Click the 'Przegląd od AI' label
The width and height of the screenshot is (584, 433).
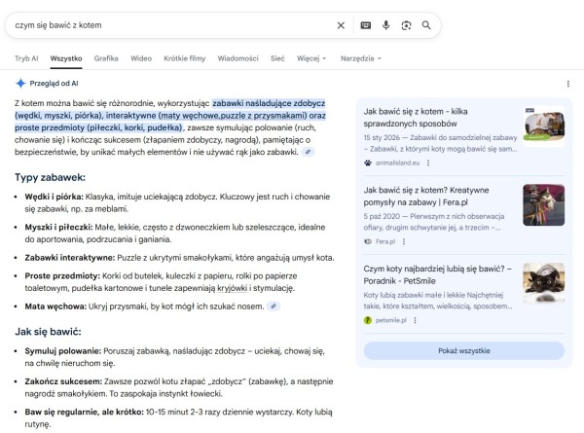click(x=54, y=84)
